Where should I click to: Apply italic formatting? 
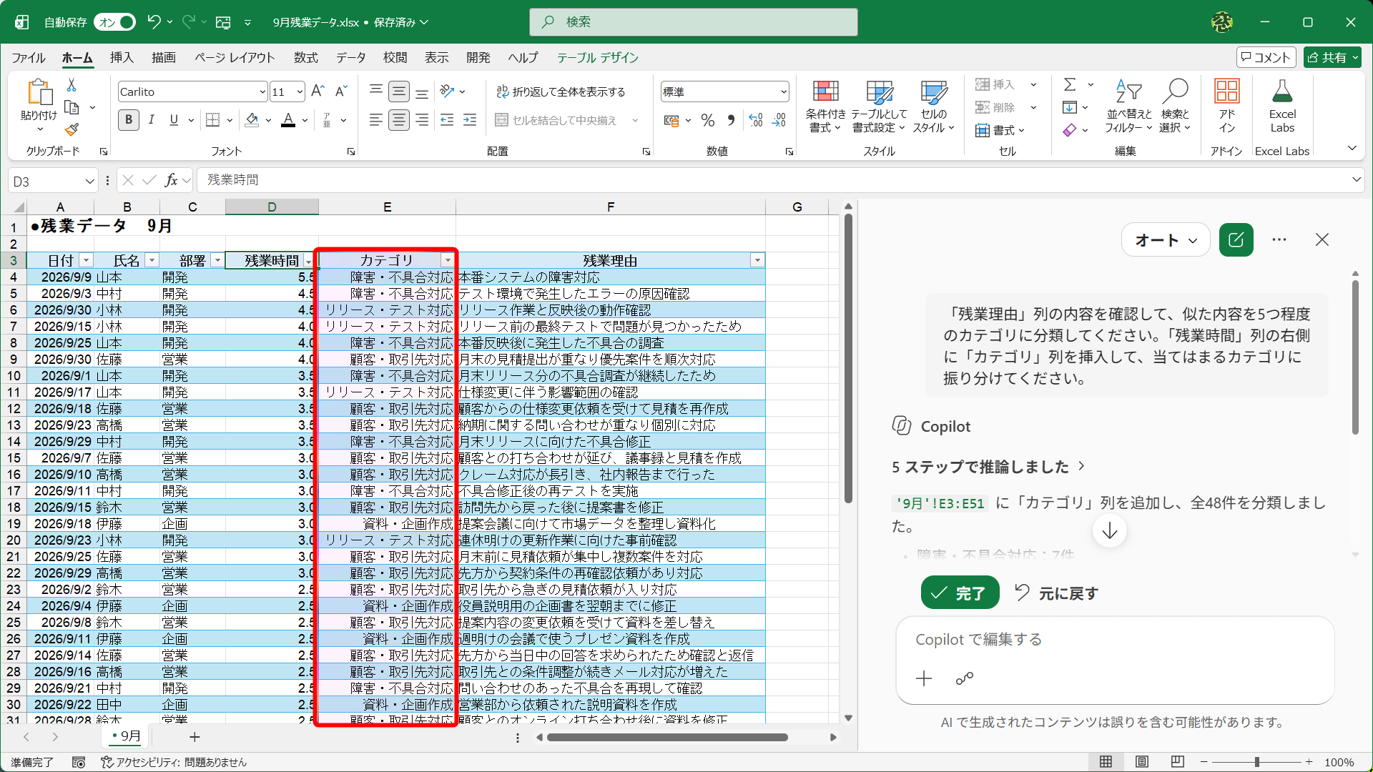(x=152, y=120)
